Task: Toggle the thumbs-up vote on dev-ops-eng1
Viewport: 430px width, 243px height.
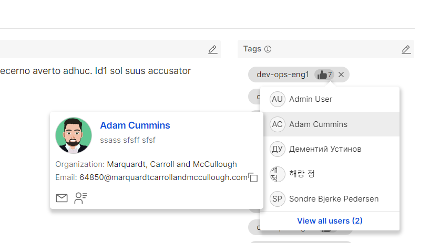Action: coord(324,75)
